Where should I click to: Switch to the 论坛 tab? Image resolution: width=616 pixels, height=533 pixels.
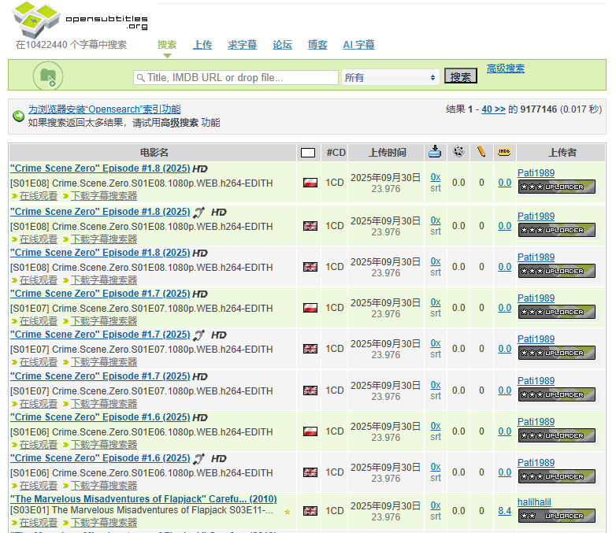coord(282,45)
